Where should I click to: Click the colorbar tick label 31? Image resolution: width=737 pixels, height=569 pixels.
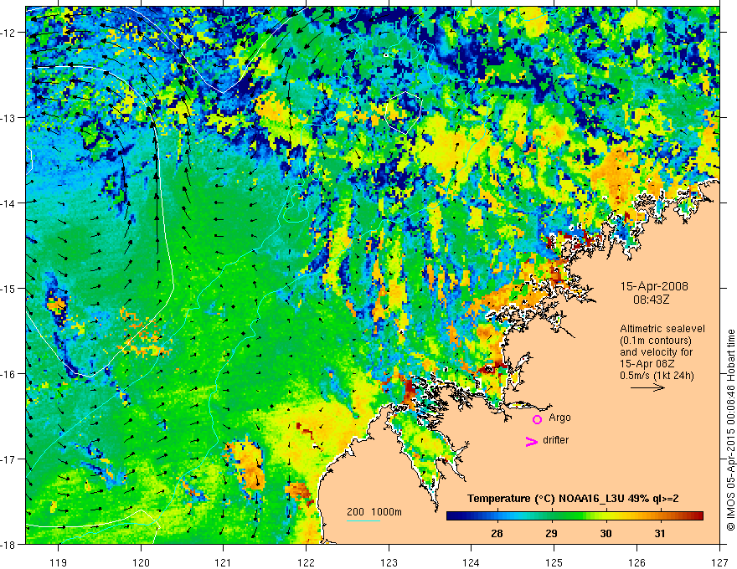point(660,534)
